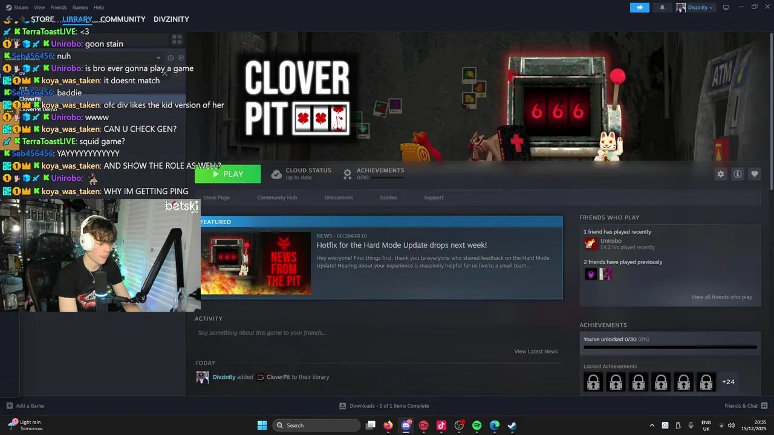Open the DIVZINITY profile section

[171, 19]
